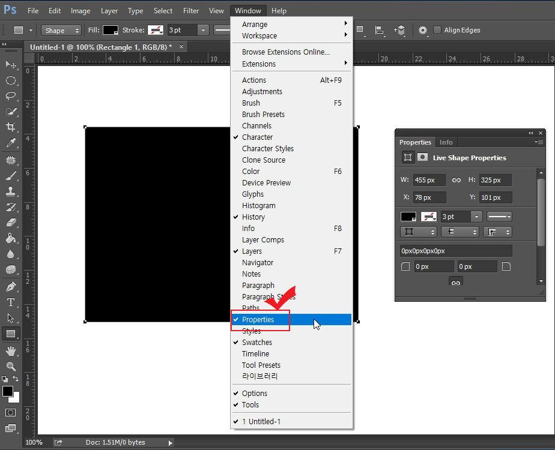The width and height of the screenshot is (555, 450).
Task: Select the Eraser tool
Action: (x=11, y=223)
